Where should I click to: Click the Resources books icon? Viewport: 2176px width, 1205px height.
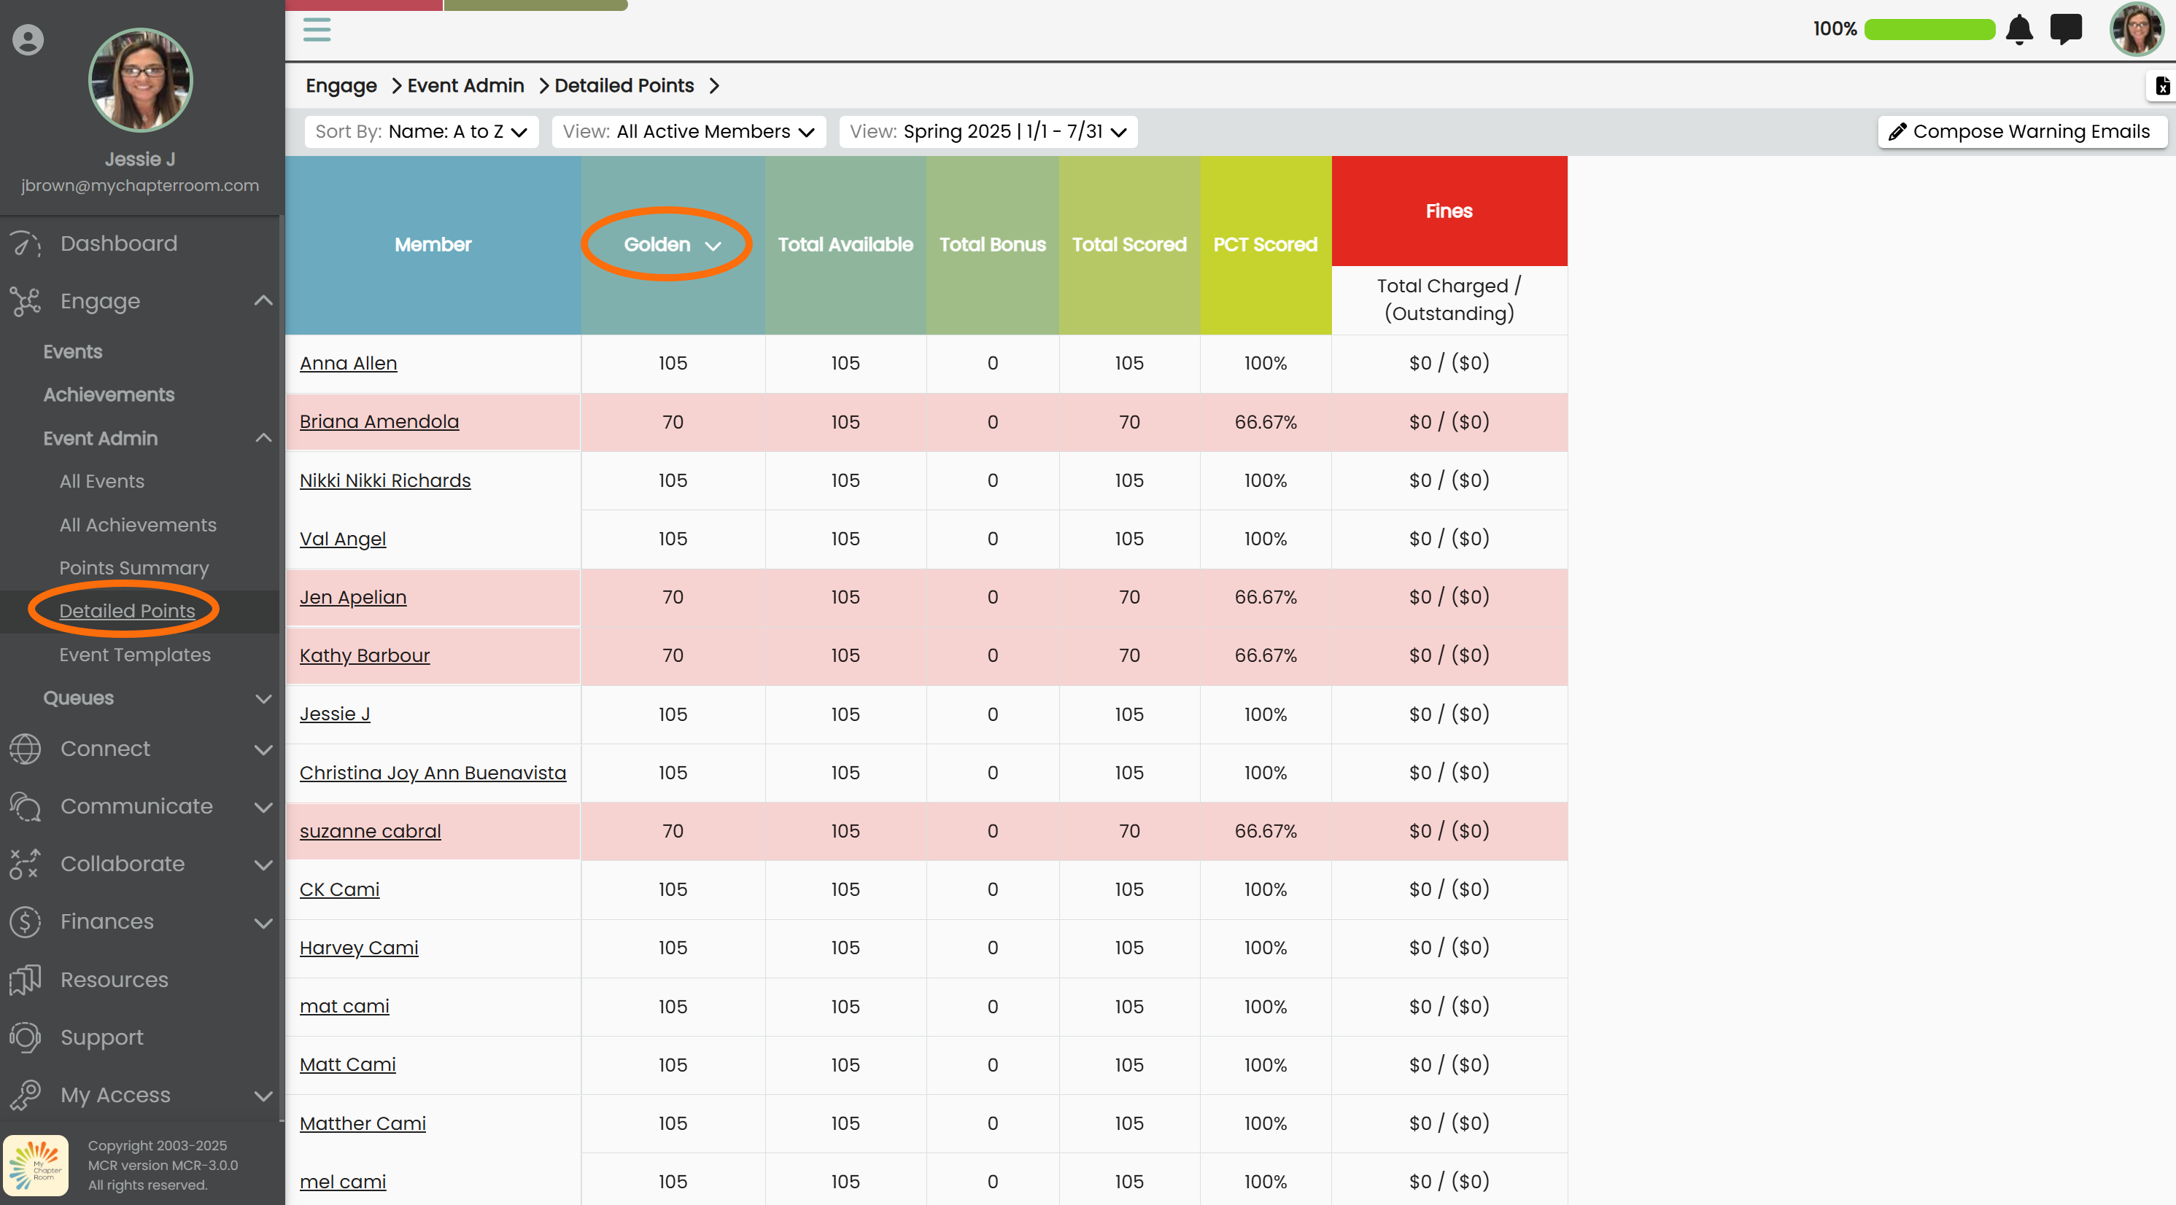[x=26, y=980]
